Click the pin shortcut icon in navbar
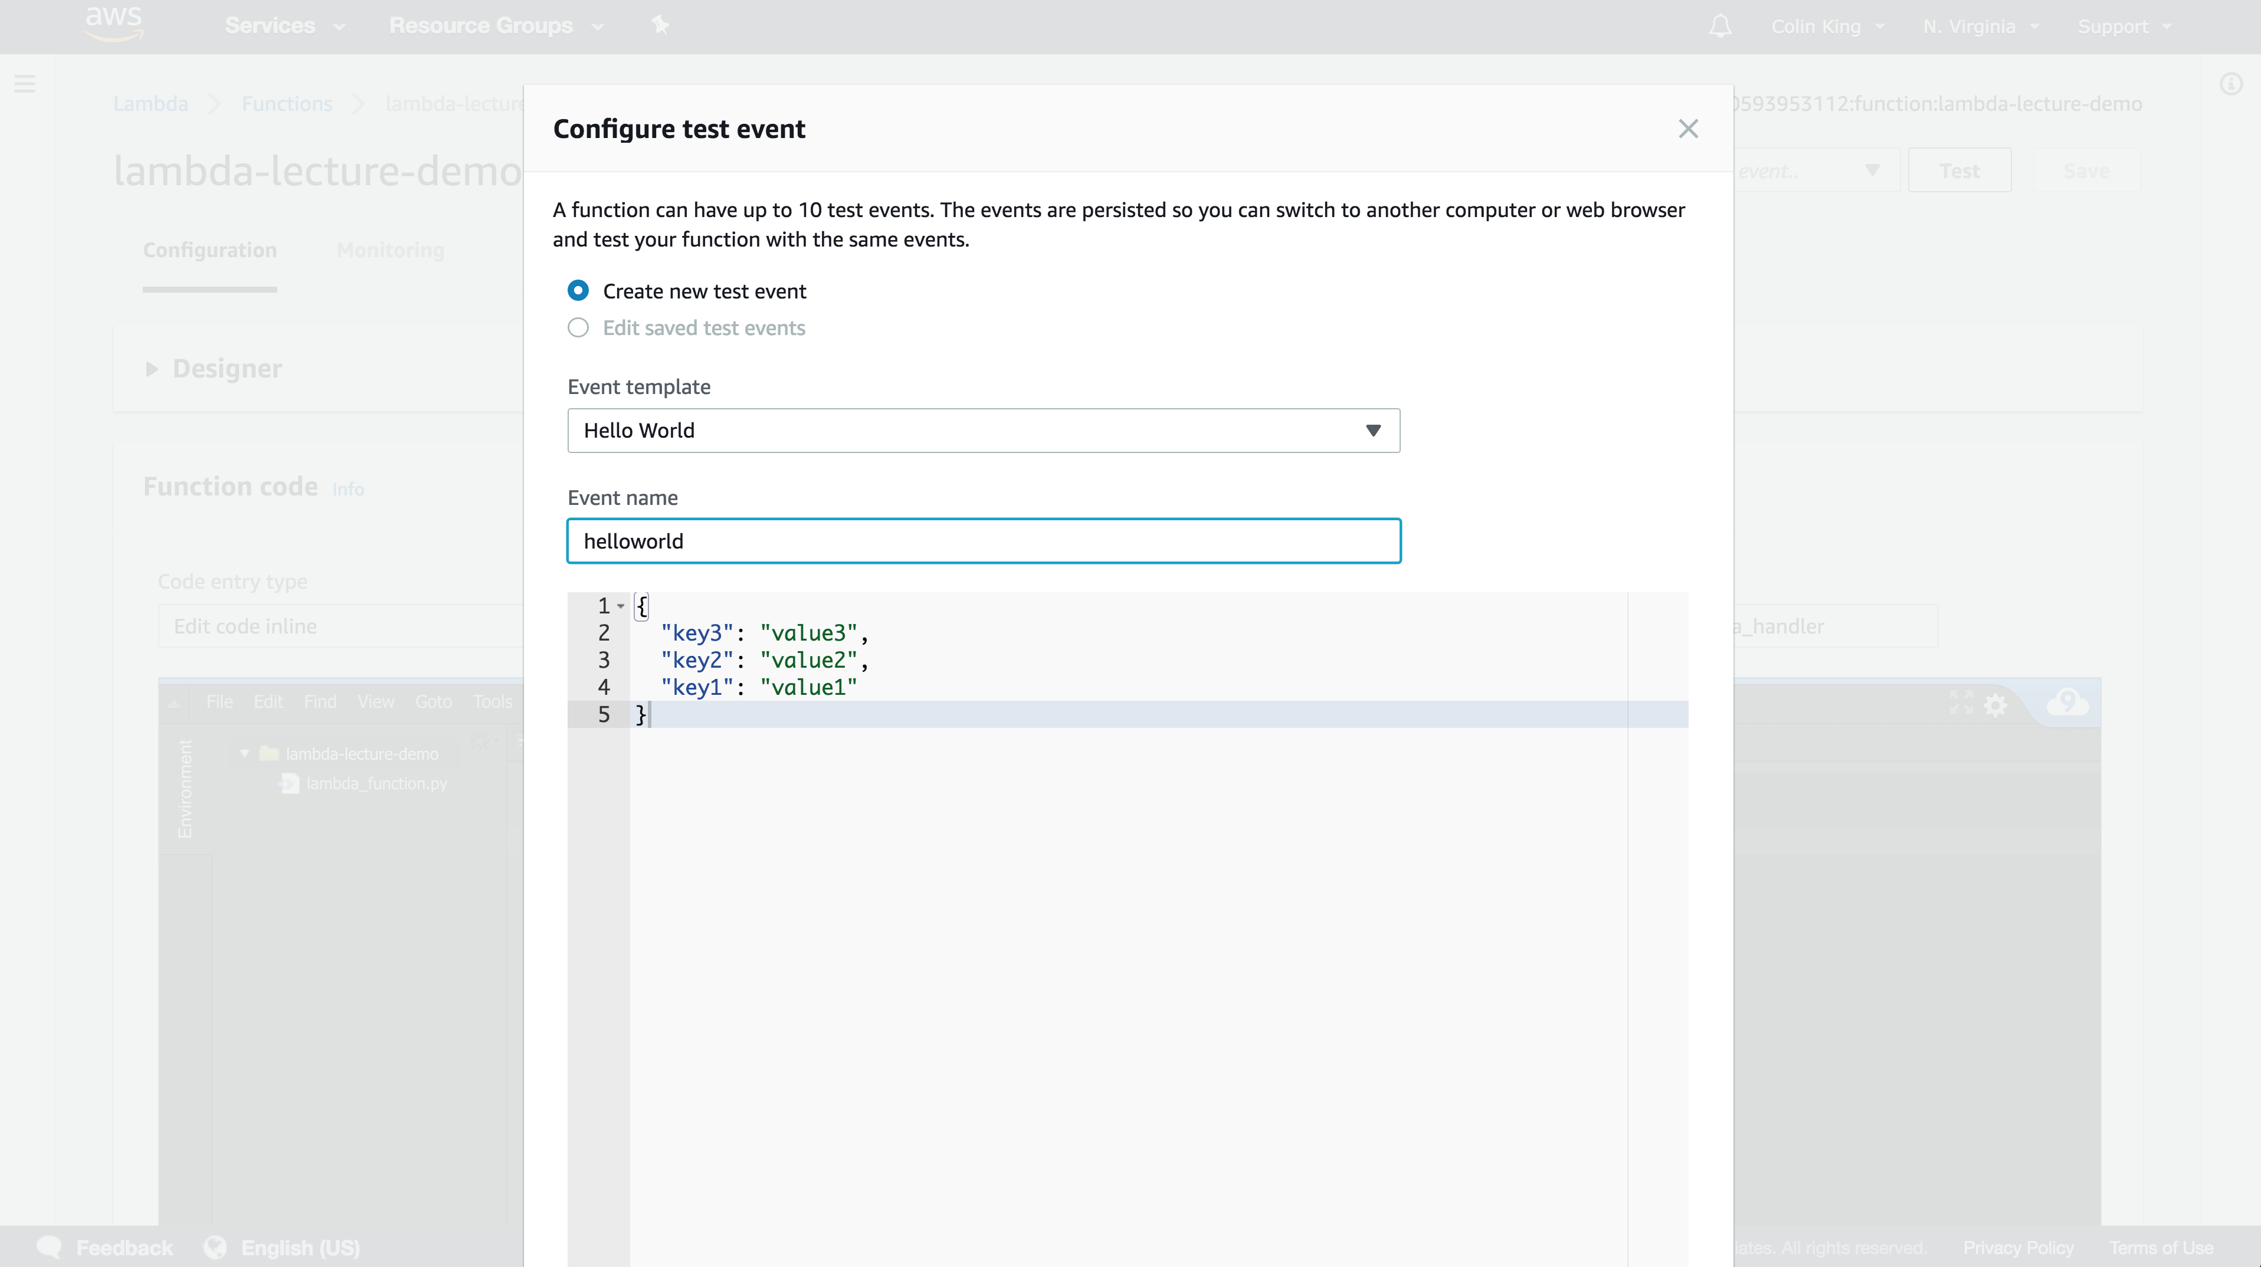The height and width of the screenshot is (1267, 2261). tap(660, 25)
